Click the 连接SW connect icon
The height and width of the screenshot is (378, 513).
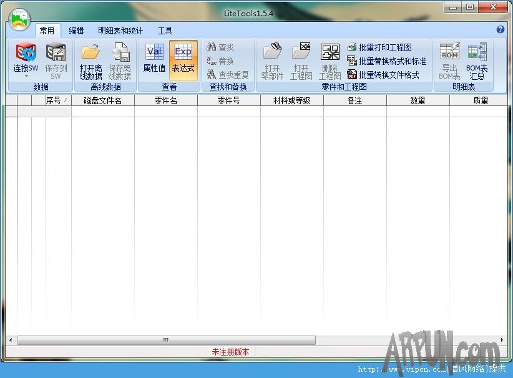(x=26, y=52)
